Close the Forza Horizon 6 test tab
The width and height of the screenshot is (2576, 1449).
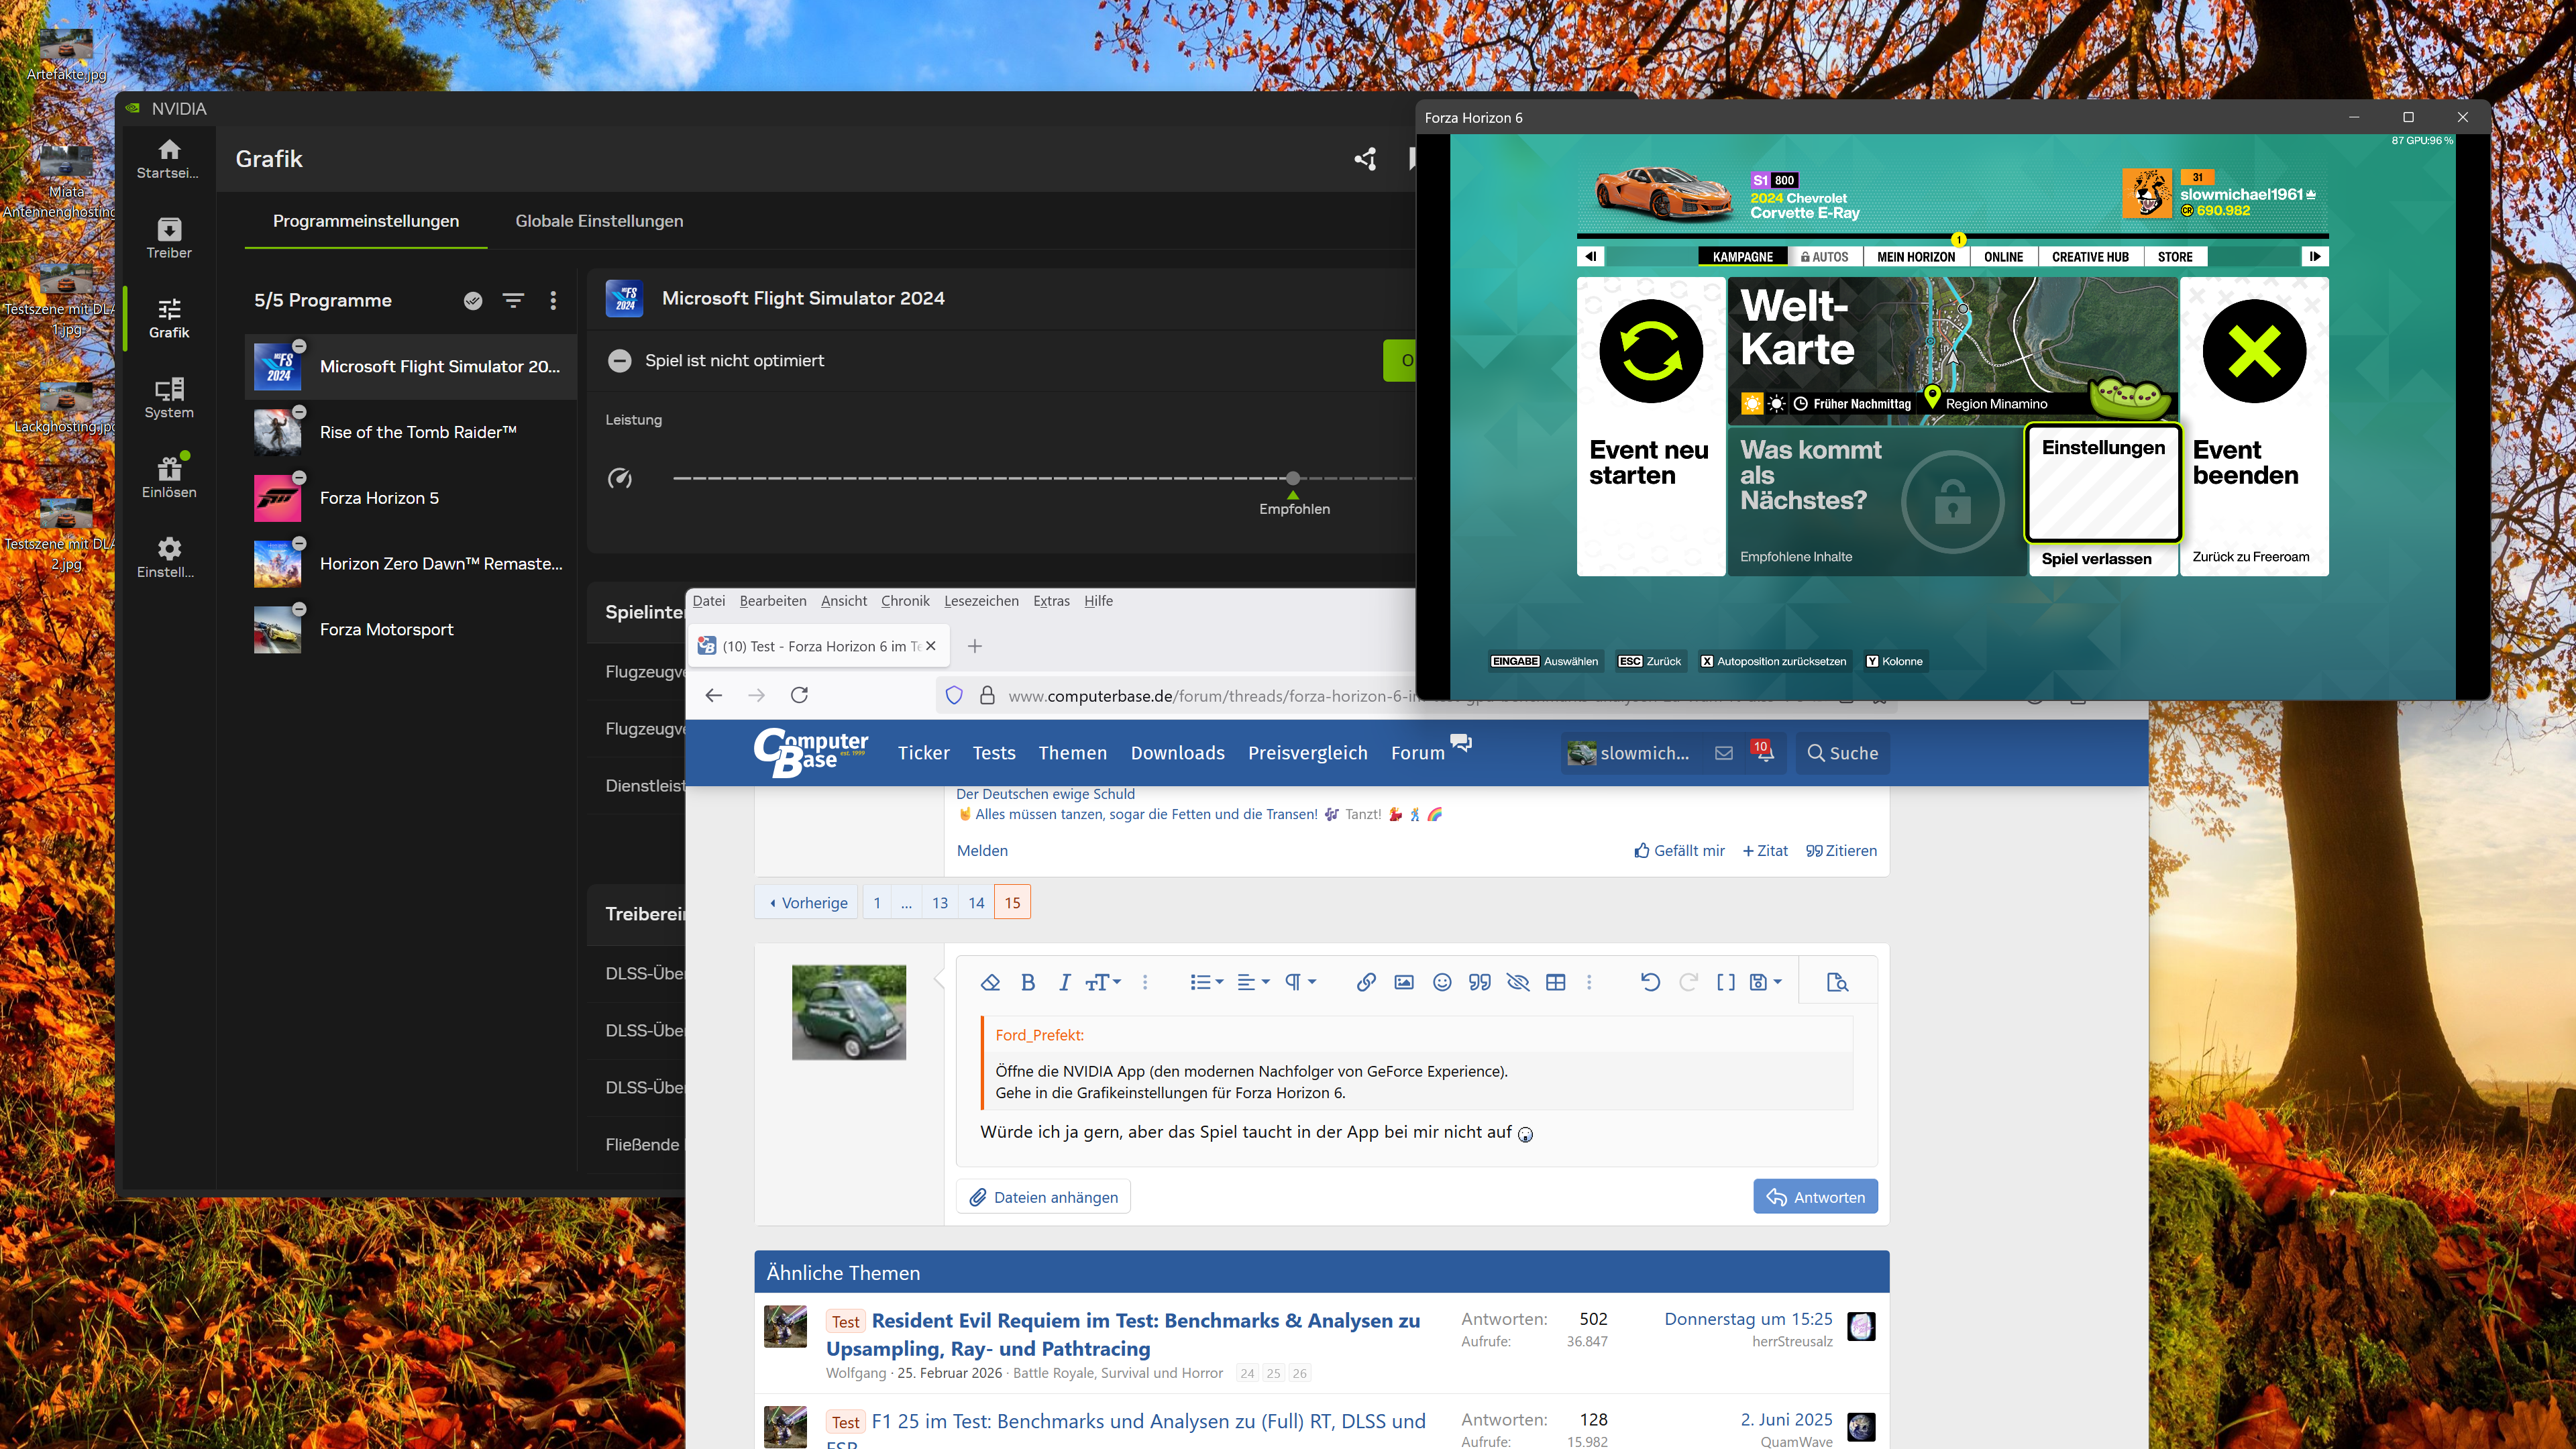(x=931, y=646)
